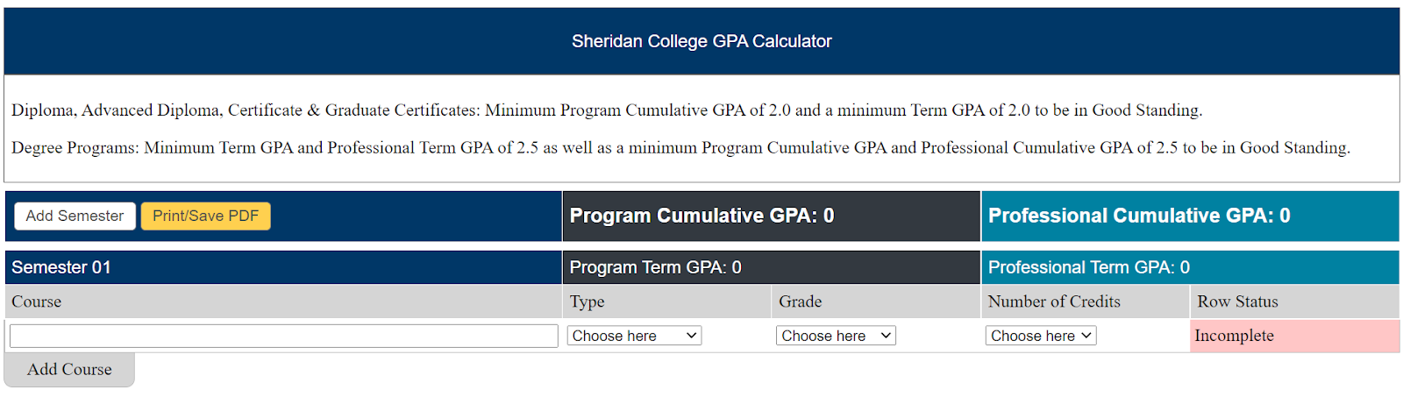Open the Number of Credits dropdown
The width and height of the screenshot is (1403, 397).
[x=1041, y=336]
